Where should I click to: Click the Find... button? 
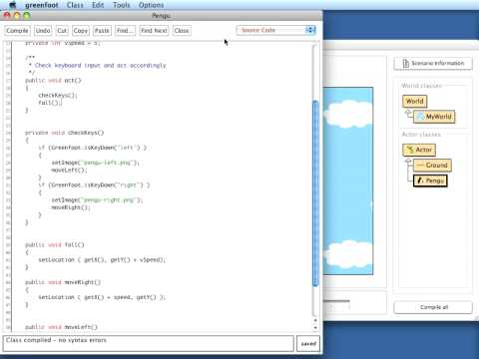click(125, 30)
